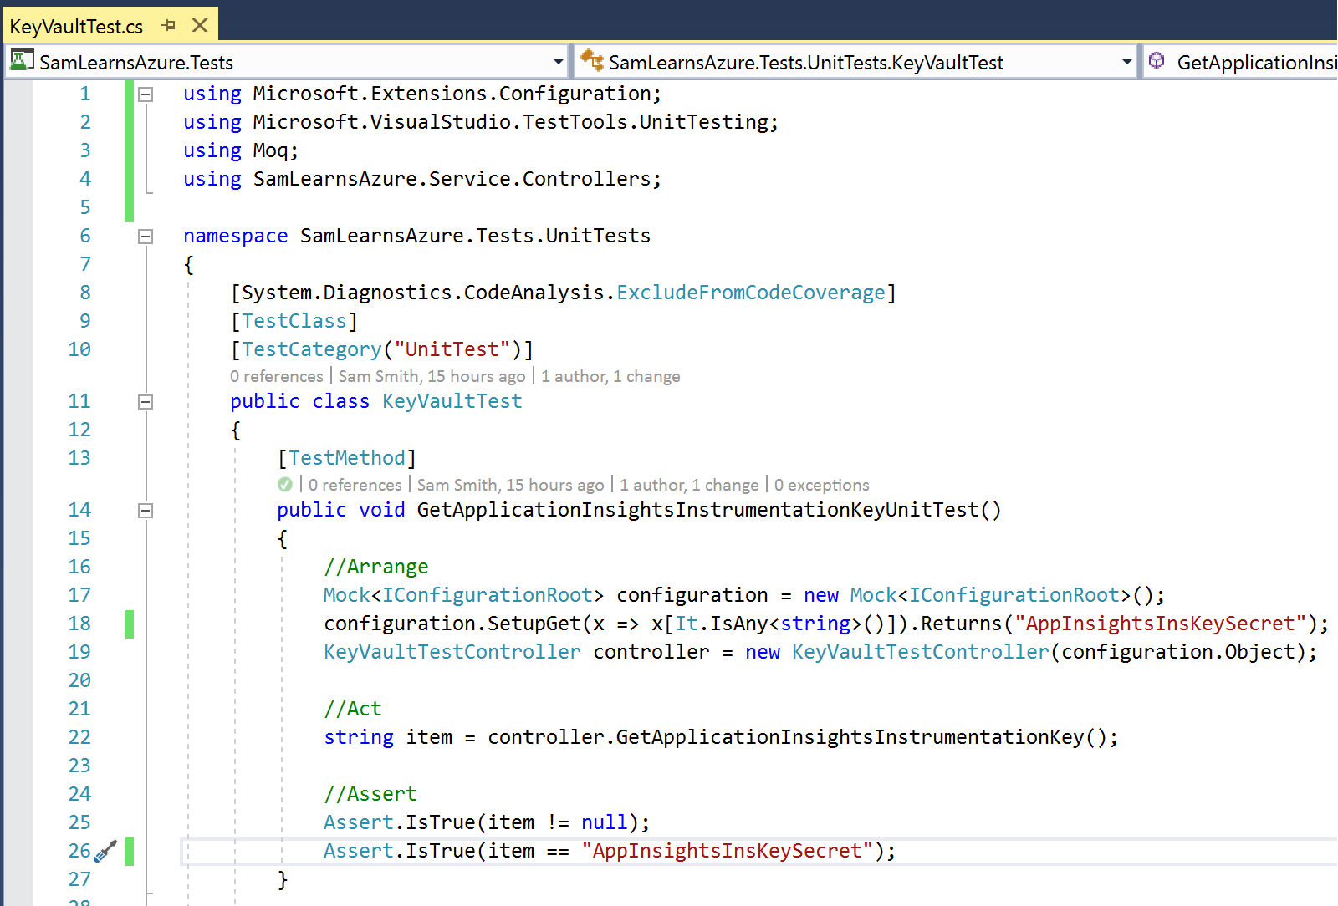Pin the KeyVaultTest.cs tab

coord(169,26)
